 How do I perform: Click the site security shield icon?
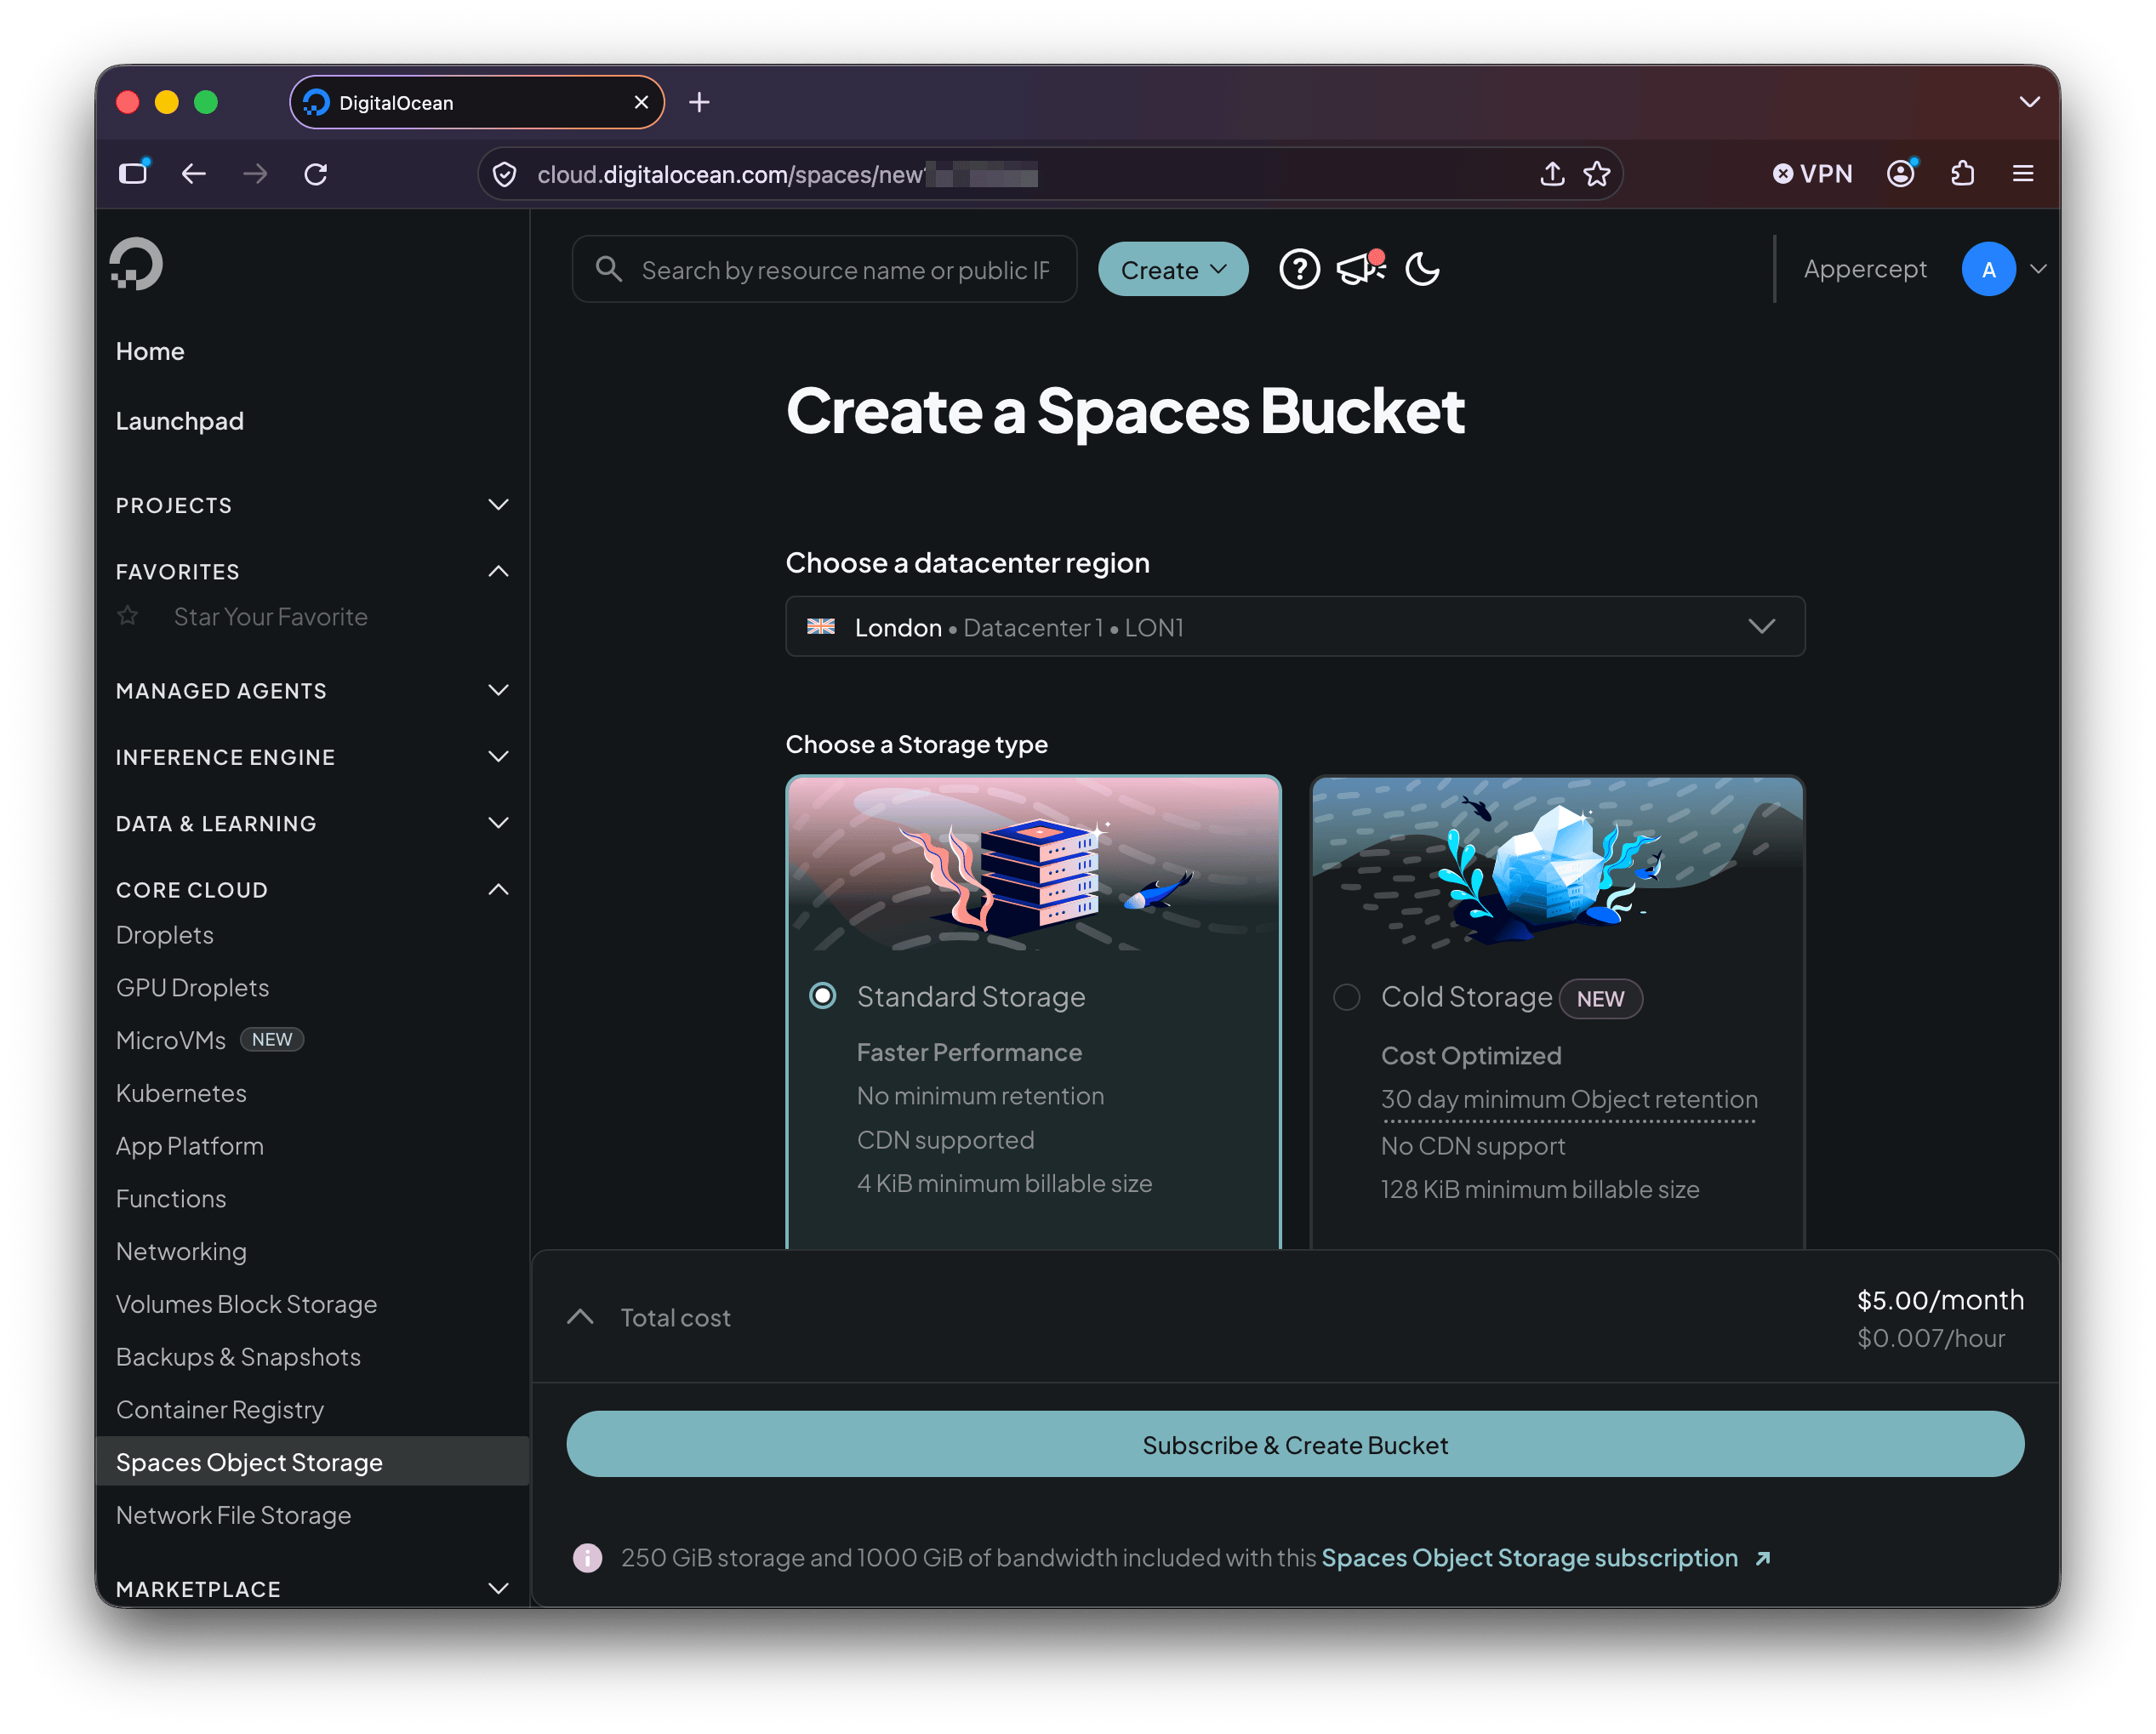505,174
